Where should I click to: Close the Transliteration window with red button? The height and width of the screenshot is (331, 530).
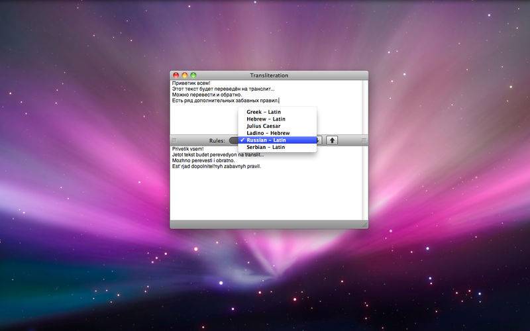pyautogui.click(x=176, y=75)
